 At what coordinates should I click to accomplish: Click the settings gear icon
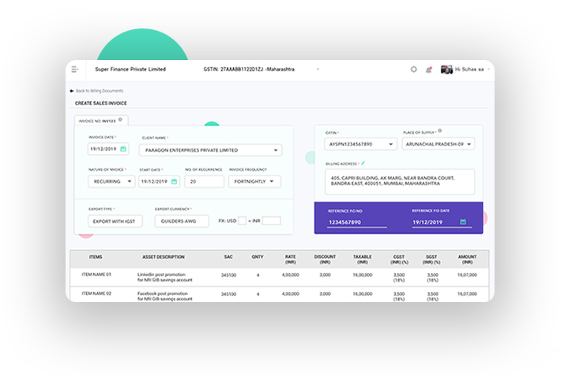(x=413, y=70)
